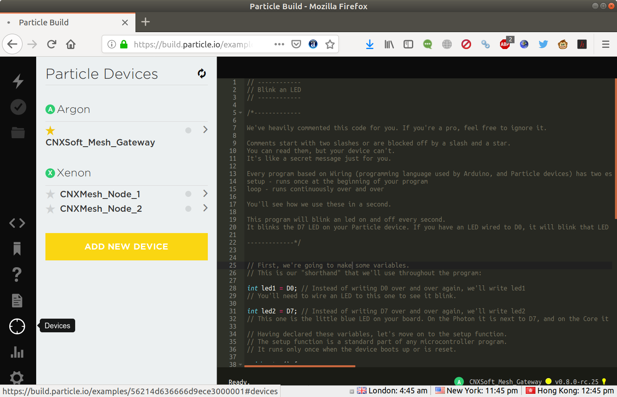Reload the current page

point(51,44)
